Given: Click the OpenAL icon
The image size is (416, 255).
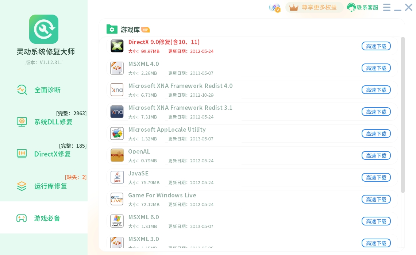Looking at the screenshot, I should point(117,155).
